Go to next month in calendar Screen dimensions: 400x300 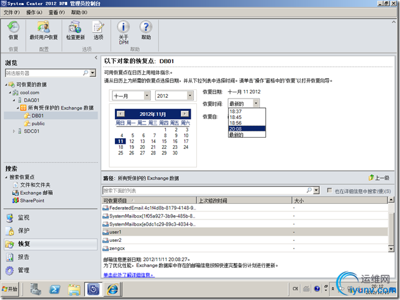click(184, 114)
